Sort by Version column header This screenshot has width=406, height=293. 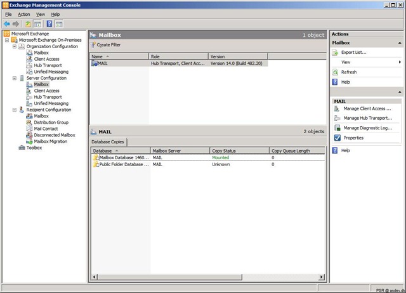(238, 56)
